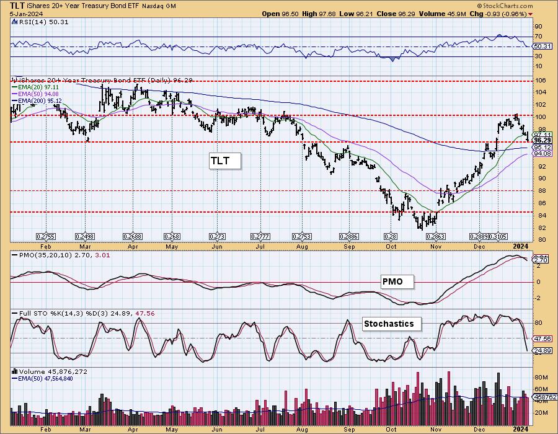Click the RSI(14) 50.31 legend text
558x434 pixels.
point(43,22)
